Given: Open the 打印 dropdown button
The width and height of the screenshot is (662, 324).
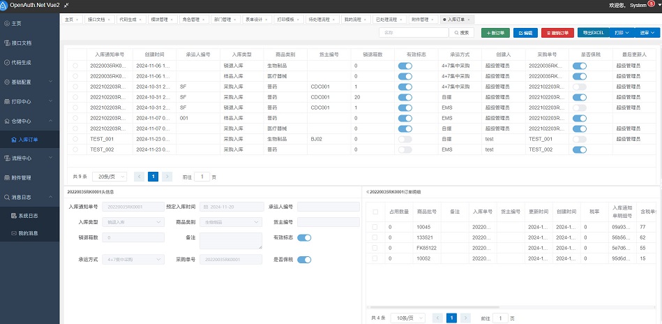Looking at the screenshot, I should [622, 33].
